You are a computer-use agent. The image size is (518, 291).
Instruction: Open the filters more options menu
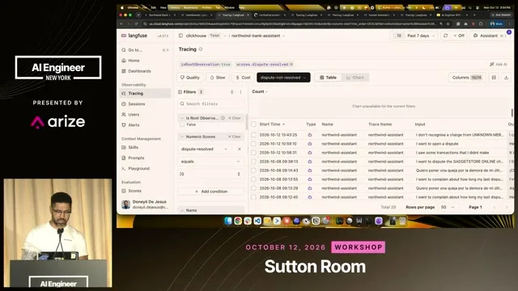pyautogui.click(x=241, y=92)
